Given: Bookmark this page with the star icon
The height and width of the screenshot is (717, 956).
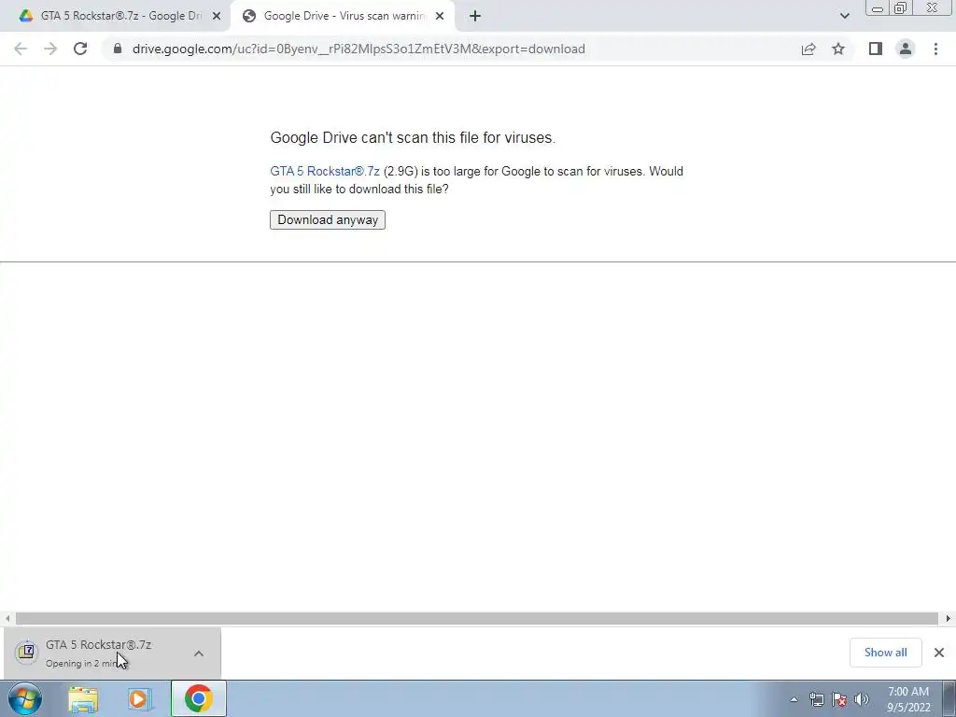Looking at the screenshot, I should (x=838, y=49).
